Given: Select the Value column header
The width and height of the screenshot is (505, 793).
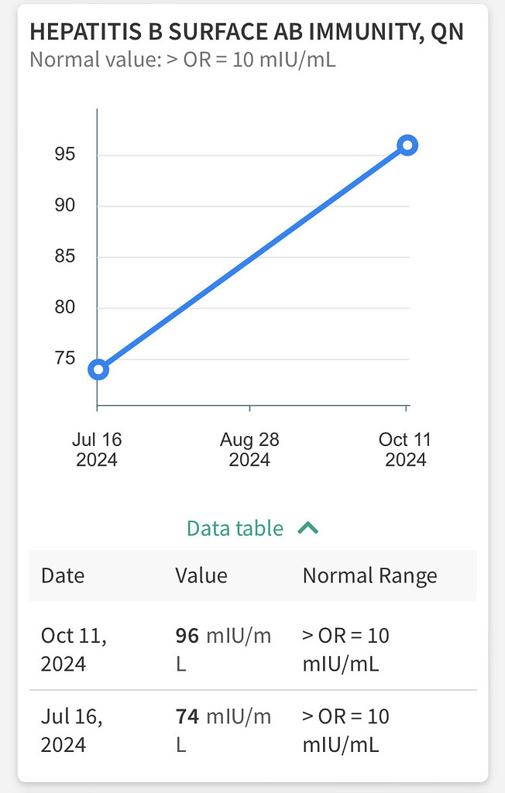Looking at the screenshot, I should (201, 575).
